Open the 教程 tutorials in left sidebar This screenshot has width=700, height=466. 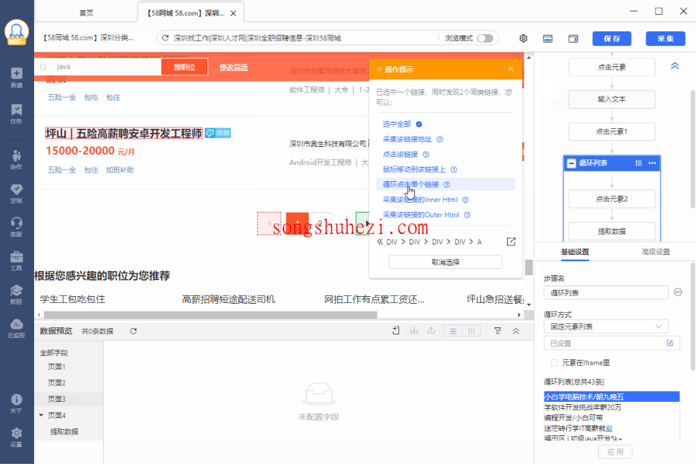point(17,294)
